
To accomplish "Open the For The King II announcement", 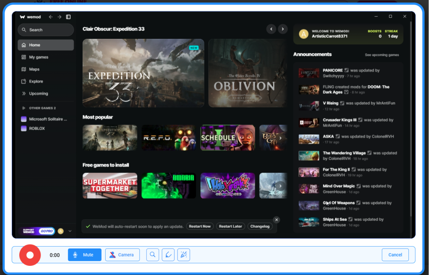I will coord(348,172).
